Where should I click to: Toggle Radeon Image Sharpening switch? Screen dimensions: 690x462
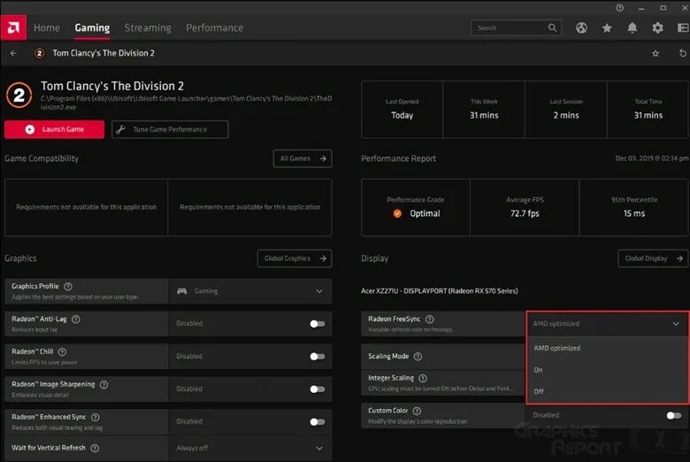[318, 389]
